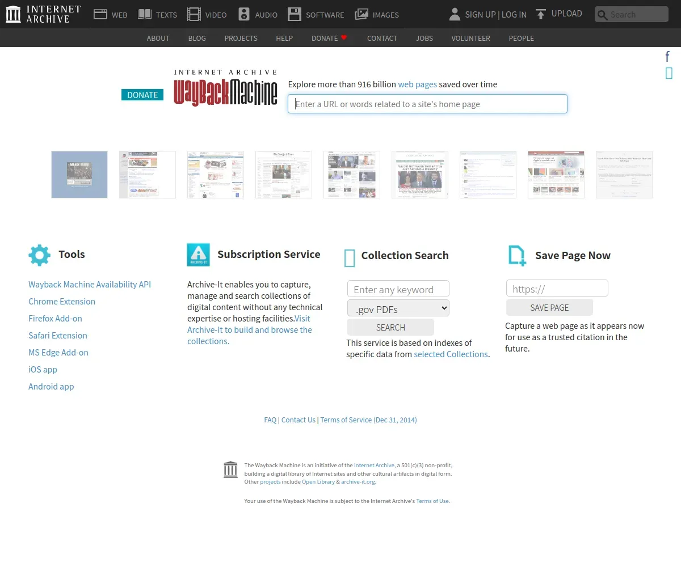Open the Images picture icon
681x567 pixels.
(x=361, y=14)
